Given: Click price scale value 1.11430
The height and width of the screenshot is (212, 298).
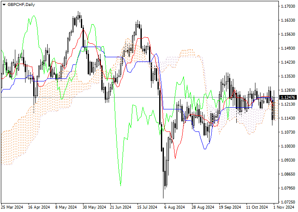Looking at the screenshot, I should click(x=288, y=118).
